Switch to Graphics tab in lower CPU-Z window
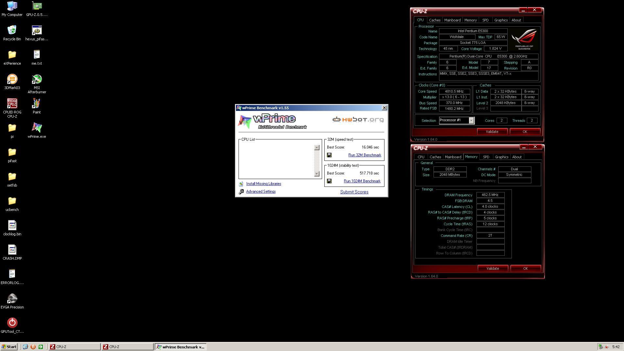Viewport: 624px width, 351px height. 501,157
